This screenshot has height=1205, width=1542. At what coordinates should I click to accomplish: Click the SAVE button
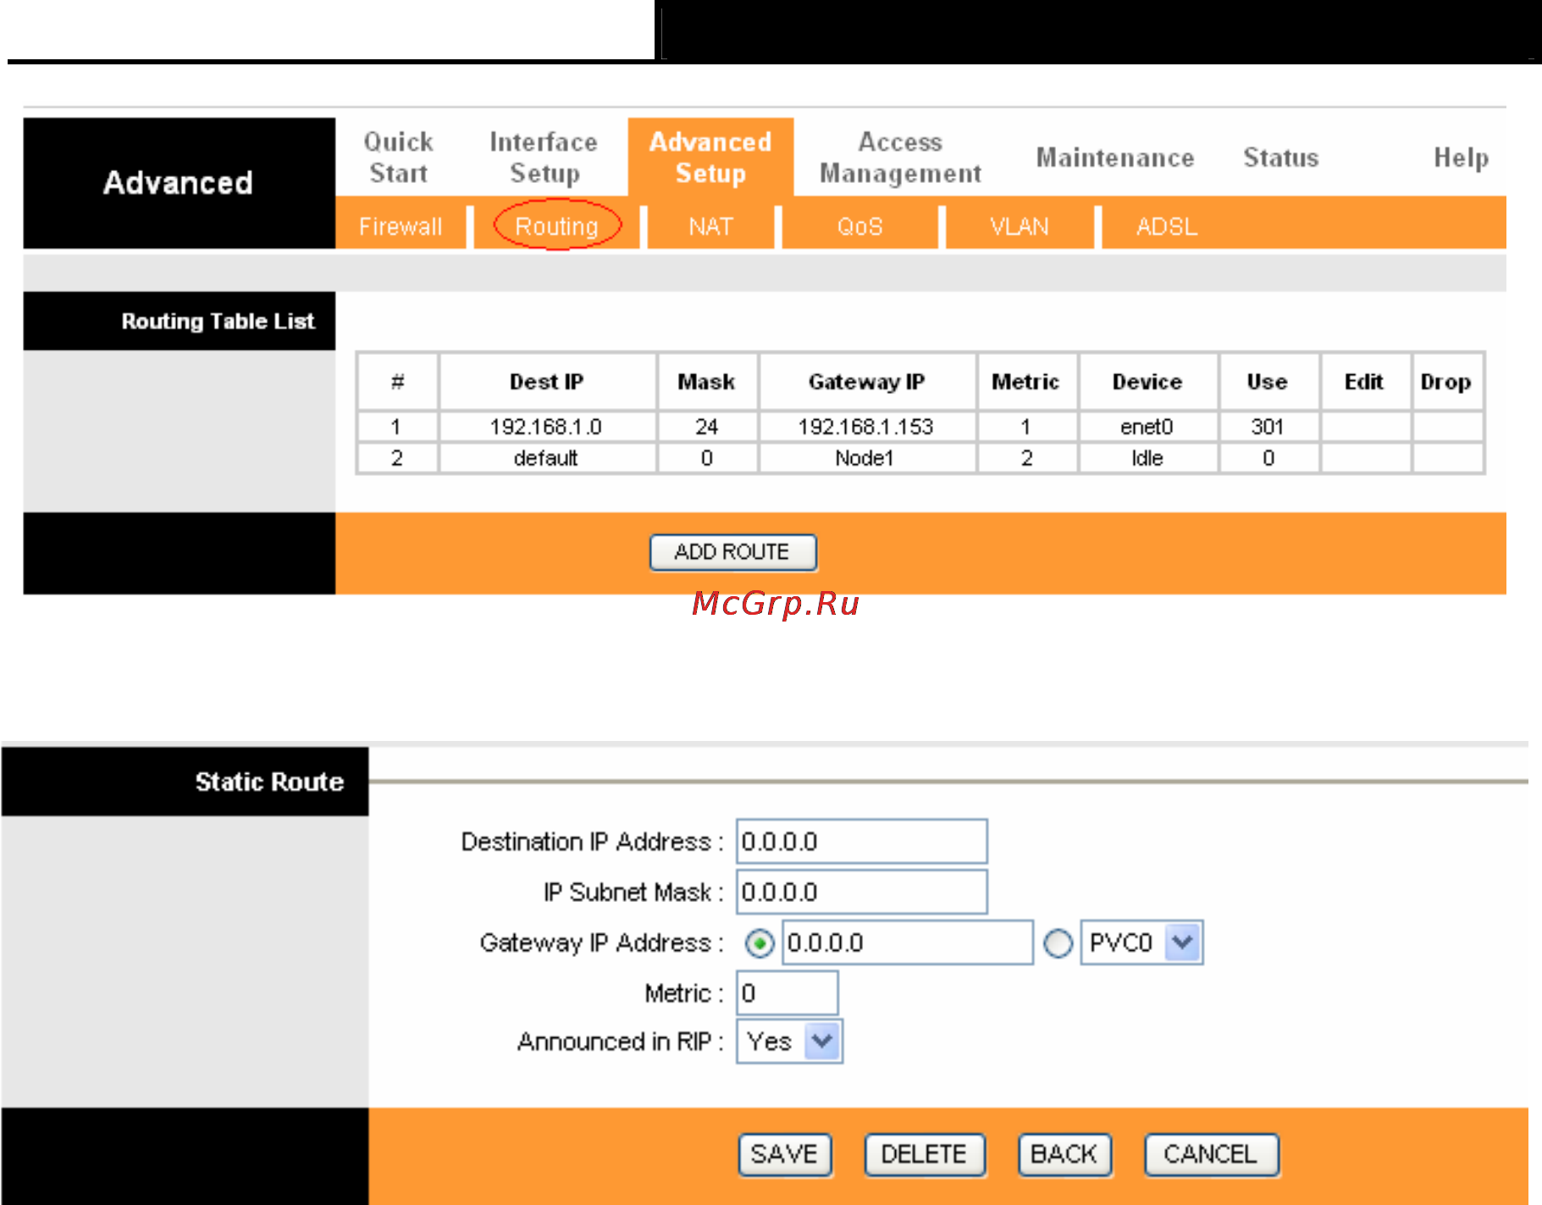[x=785, y=1154]
